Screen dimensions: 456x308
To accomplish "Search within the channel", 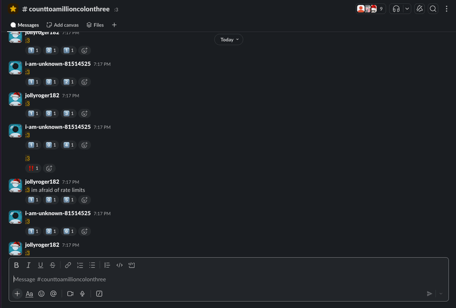I will click(433, 9).
